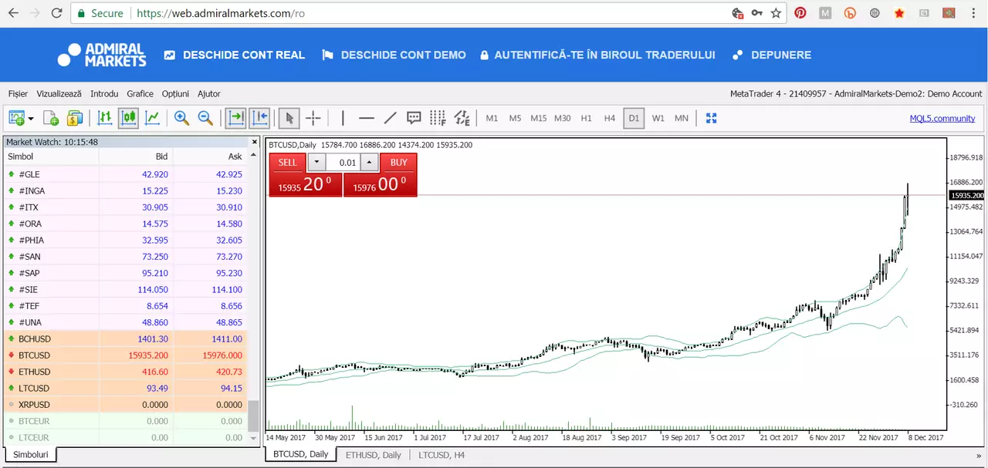This screenshot has width=988, height=468.
Task: Set timeframe to M1
Action: 492,118
